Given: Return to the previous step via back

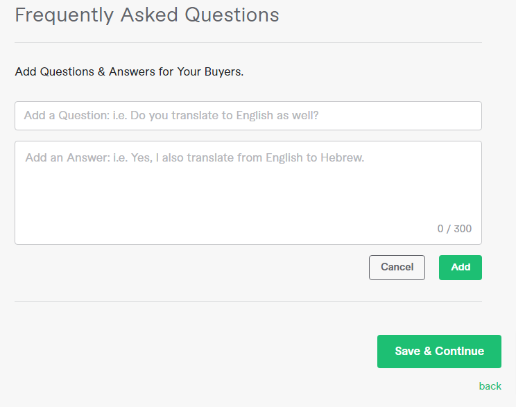Looking at the screenshot, I should [490, 386].
